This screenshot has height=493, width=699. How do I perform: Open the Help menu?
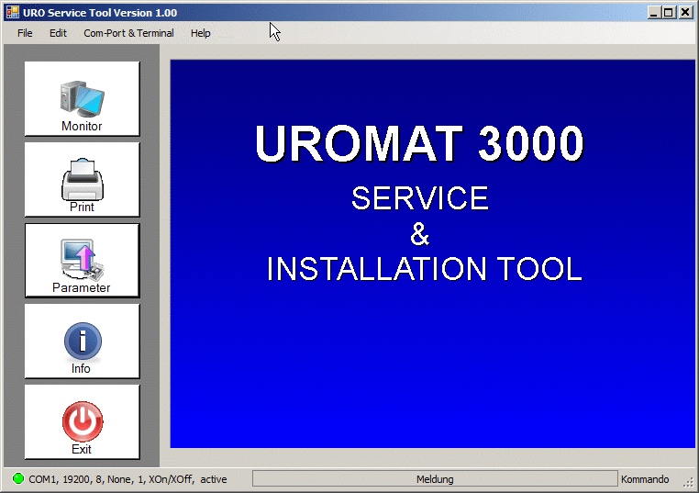tap(200, 33)
